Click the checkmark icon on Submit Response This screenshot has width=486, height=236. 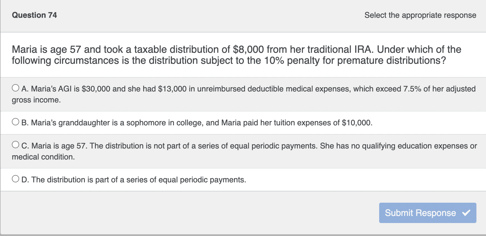[x=467, y=212]
